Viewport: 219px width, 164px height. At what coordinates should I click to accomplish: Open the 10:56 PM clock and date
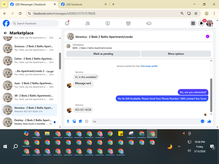200,147
